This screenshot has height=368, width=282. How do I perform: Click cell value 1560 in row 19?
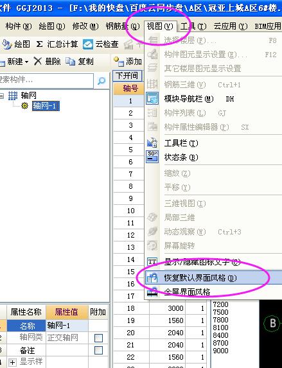tap(168, 320)
